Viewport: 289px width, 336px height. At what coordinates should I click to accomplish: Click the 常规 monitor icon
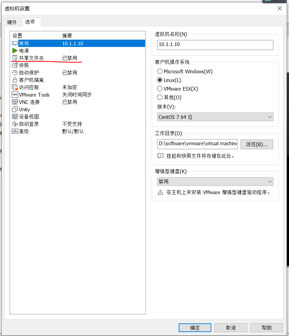point(15,43)
